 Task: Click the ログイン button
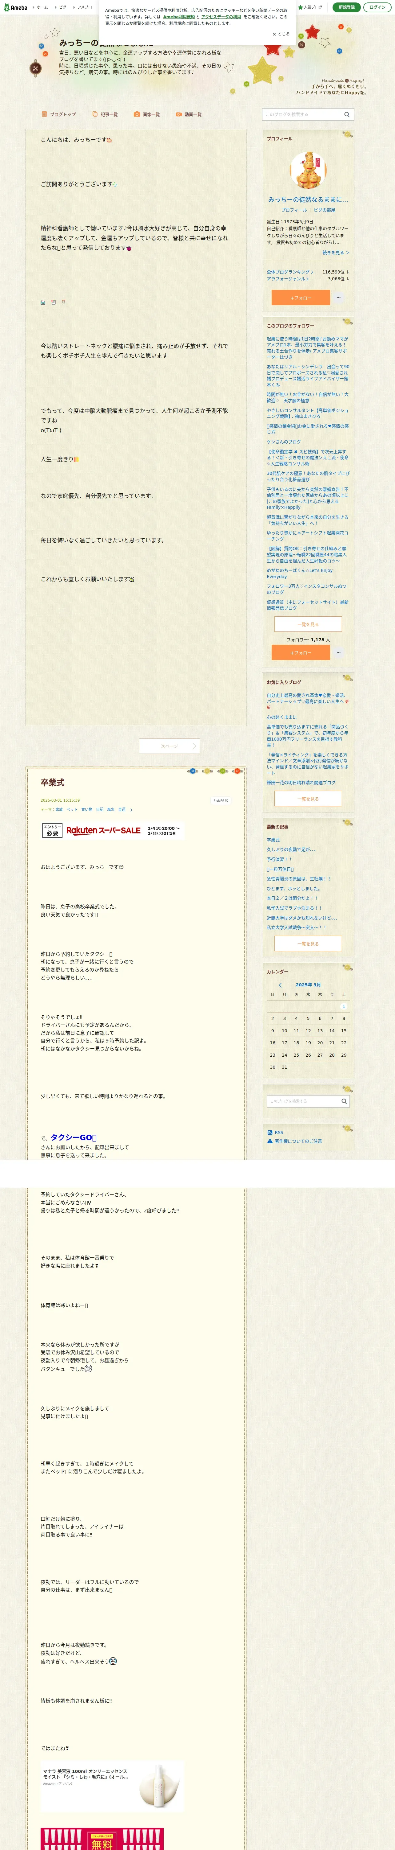pyautogui.click(x=377, y=7)
